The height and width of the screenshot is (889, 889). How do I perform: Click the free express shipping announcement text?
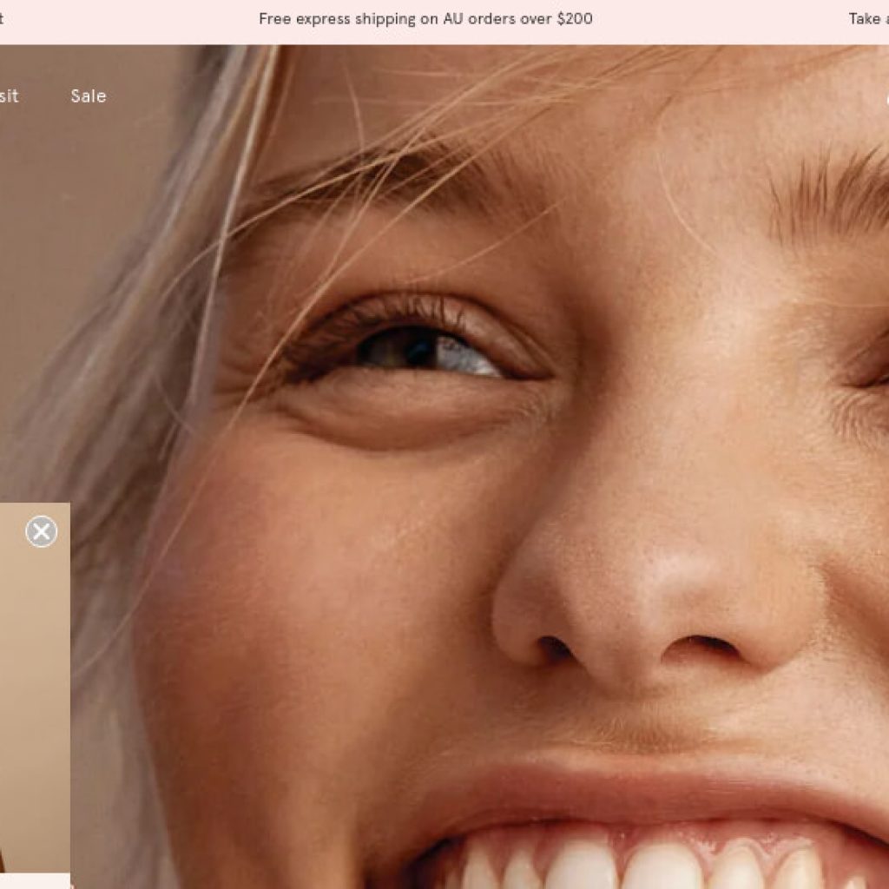coord(425,19)
